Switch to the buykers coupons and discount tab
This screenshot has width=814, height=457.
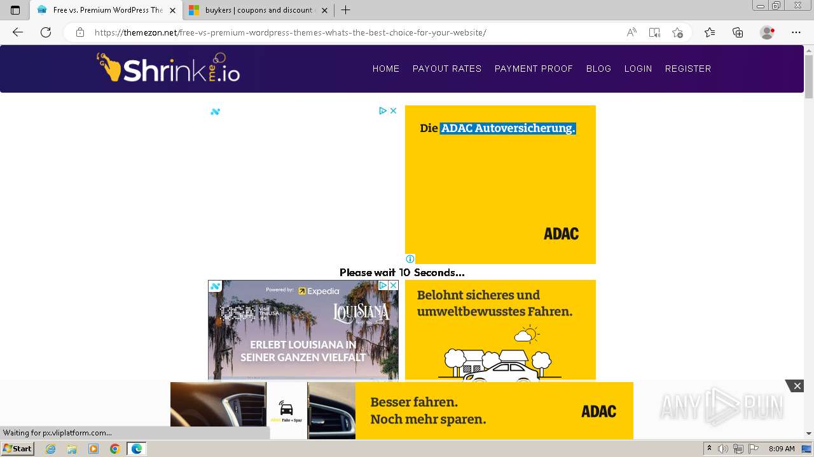[259, 10]
